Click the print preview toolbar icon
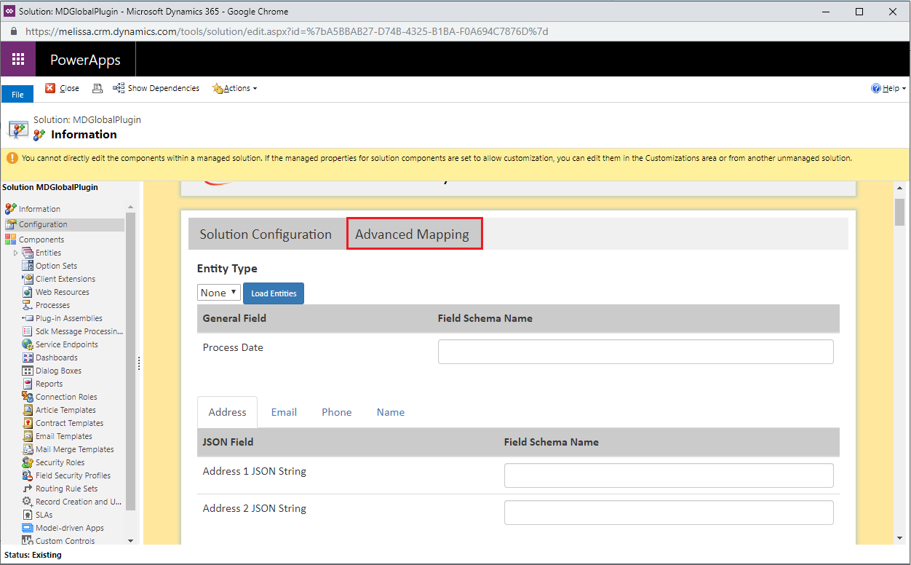911x565 pixels. pyautogui.click(x=98, y=88)
